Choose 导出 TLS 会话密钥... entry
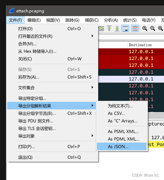Screen dimensions: 164x180 pyautogui.click(x=52, y=129)
